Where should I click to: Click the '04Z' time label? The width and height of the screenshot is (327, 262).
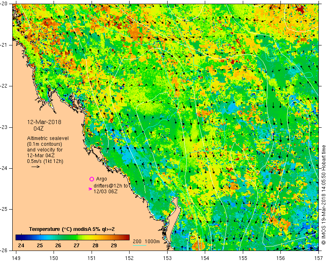[38, 128]
